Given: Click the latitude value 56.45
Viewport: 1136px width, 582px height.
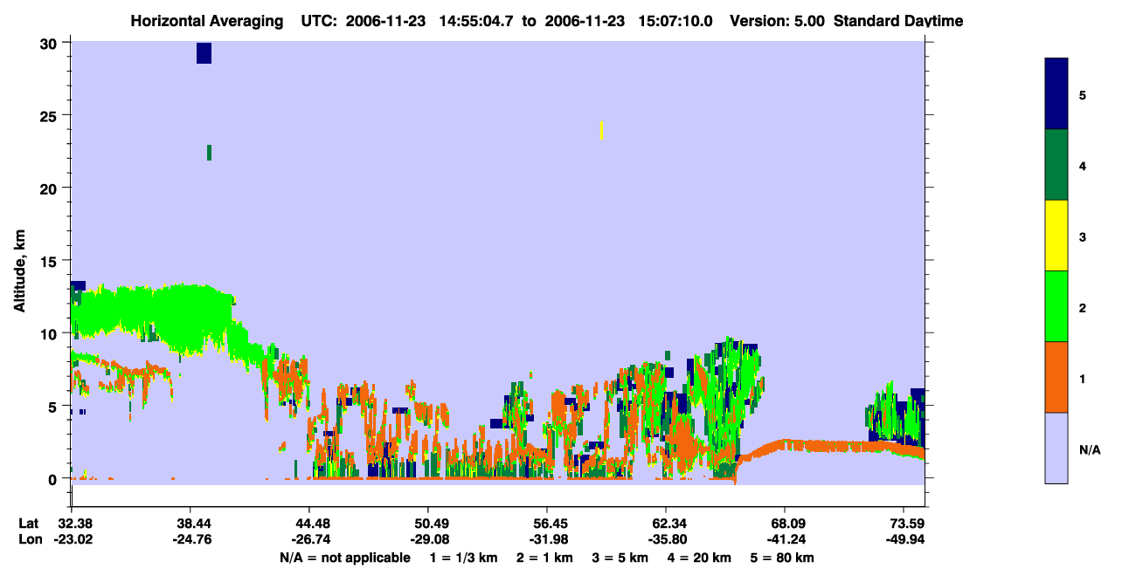Looking at the screenshot, I should coord(547,524).
